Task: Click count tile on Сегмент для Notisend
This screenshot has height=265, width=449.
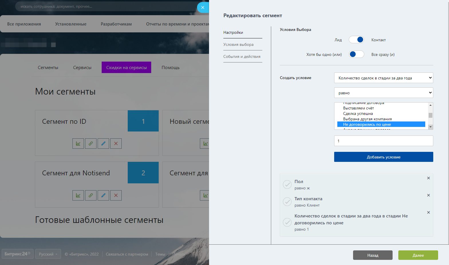Action: pos(143,173)
